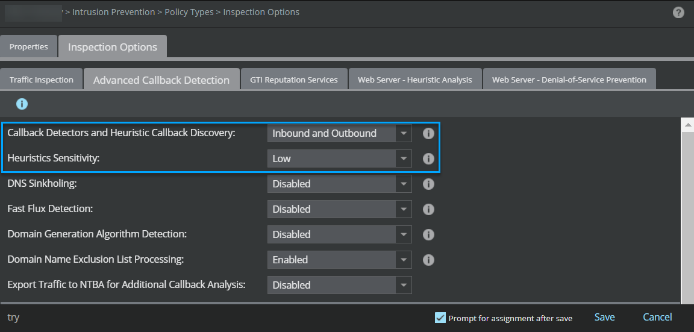Show info for Callback Detectors and Heuristic Callback Discovery
694x332 pixels.
coord(428,133)
